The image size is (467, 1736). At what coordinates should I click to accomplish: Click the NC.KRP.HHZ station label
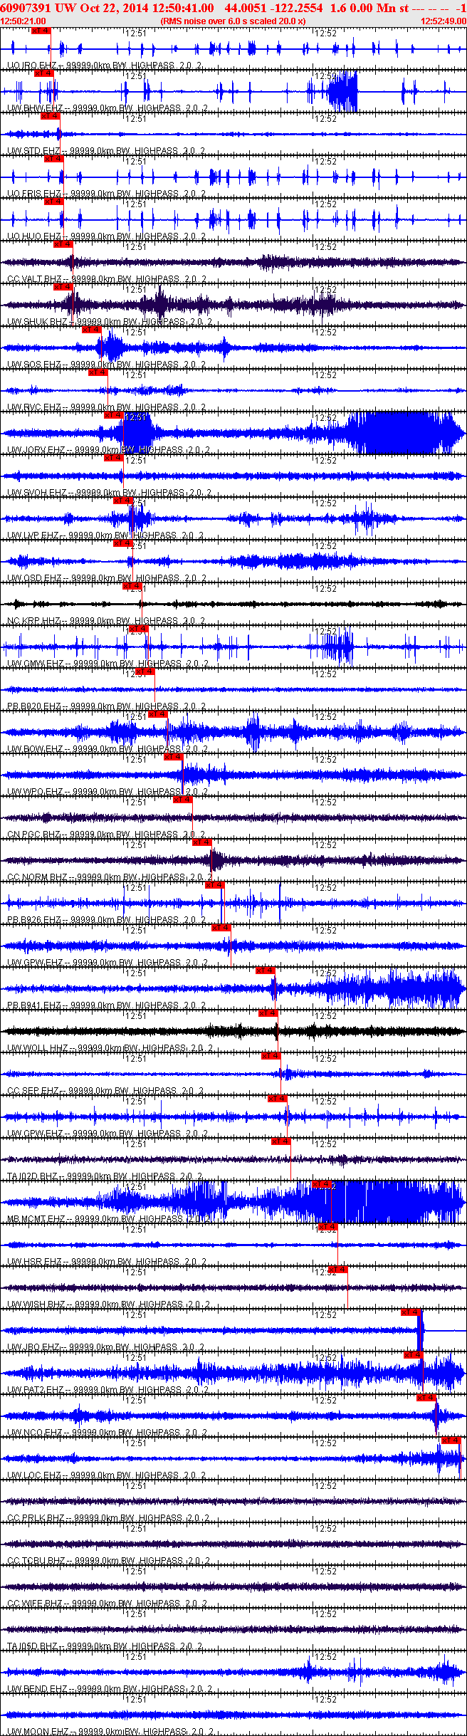[34, 621]
